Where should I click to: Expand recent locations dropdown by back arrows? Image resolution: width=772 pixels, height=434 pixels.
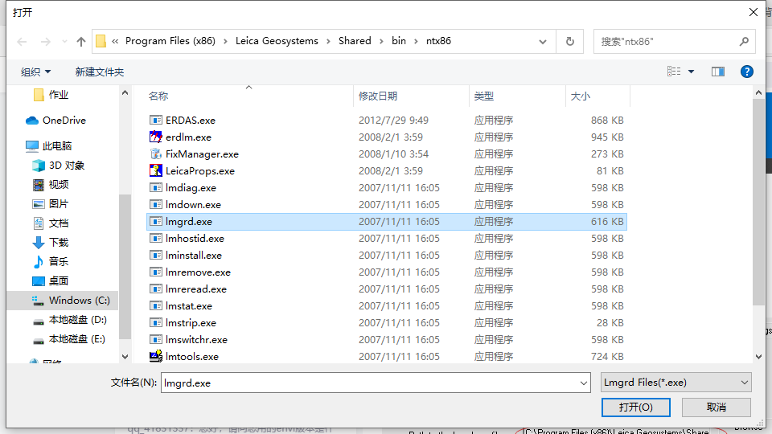(64, 42)
